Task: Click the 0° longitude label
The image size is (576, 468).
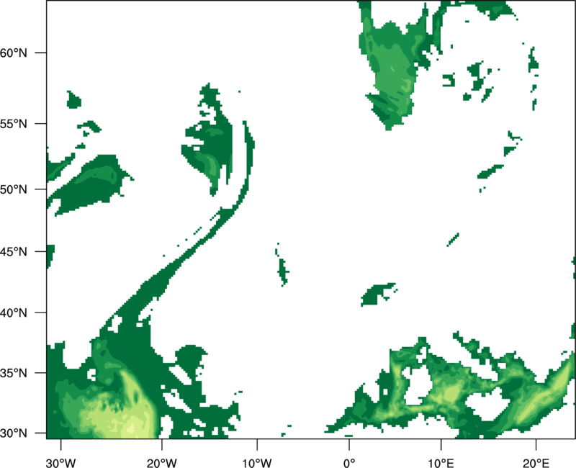Action: pyautogui.click(x=349, y=463)
